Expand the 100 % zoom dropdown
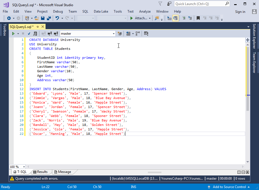The width and height of the screenshot is (259, 190). 24,166
